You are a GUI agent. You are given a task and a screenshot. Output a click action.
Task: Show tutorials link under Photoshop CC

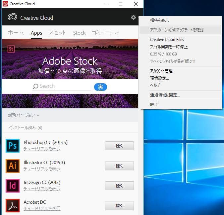pyautogui.click(x=42, y=149)
